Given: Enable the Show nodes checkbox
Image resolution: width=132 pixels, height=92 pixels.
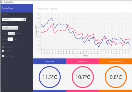Looking at the screenshot, I should 3,56.
